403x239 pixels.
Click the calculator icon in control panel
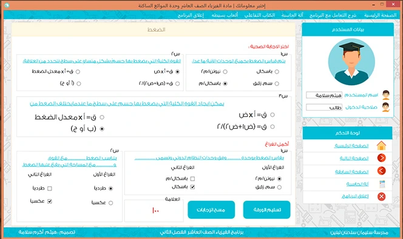tap(382, 184)
